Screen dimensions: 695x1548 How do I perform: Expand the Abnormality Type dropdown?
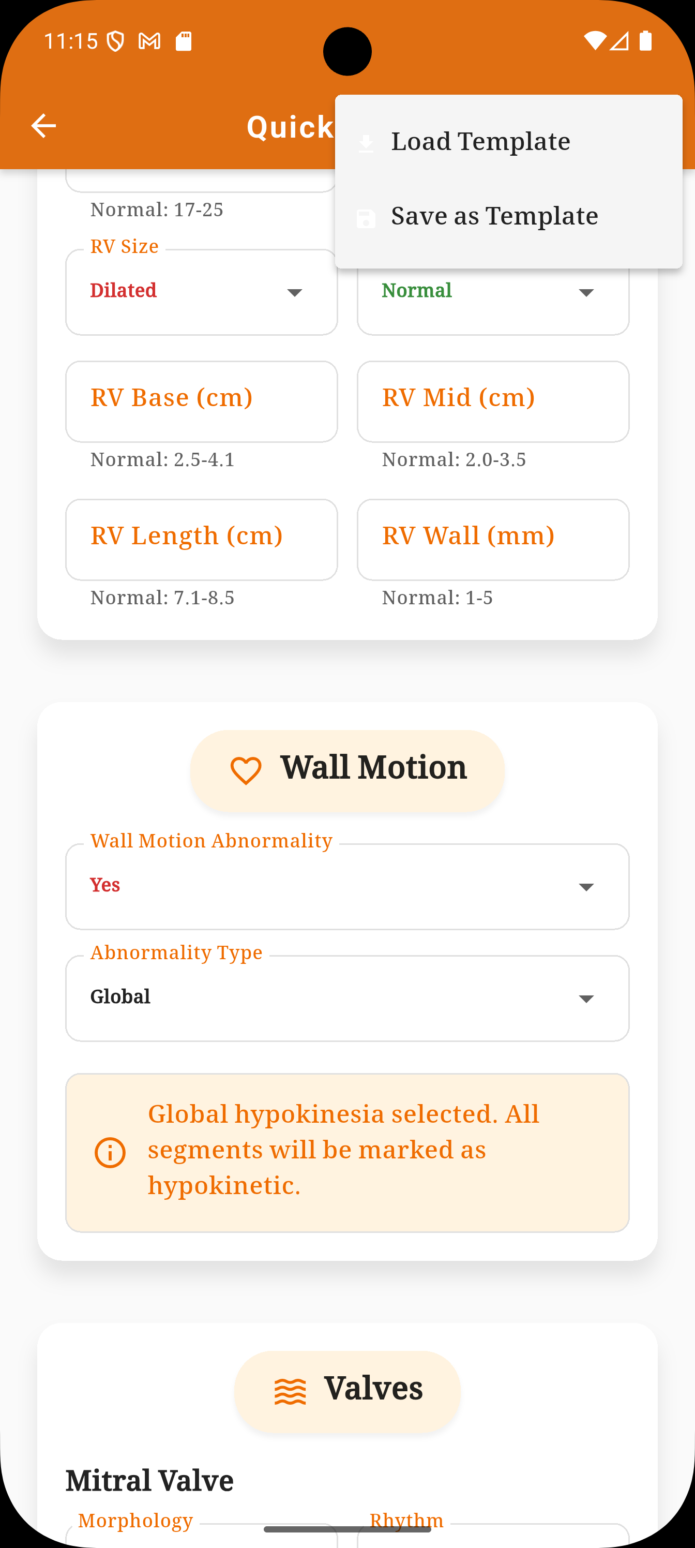coord(347,998)
